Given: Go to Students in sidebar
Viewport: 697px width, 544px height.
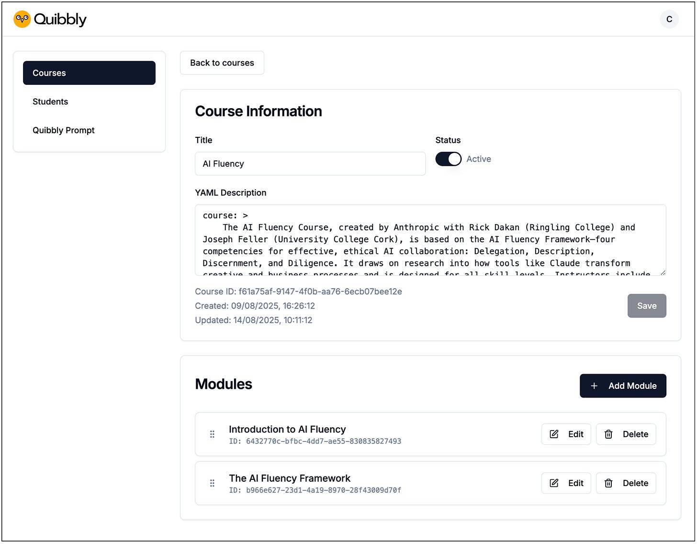Looking at the screenshot, I should 89,102.
